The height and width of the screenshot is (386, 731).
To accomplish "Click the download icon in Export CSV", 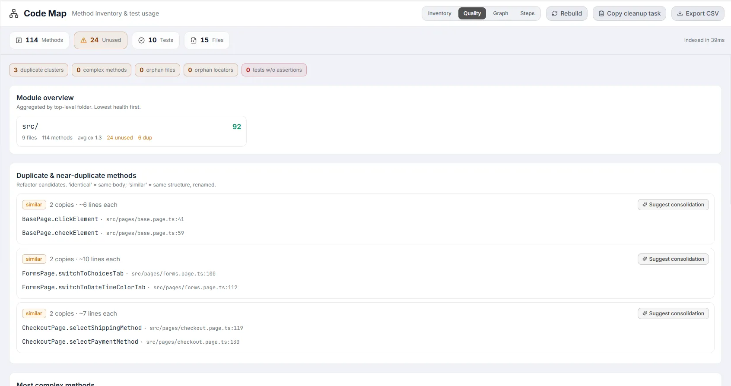I will [x=680, y=13].
